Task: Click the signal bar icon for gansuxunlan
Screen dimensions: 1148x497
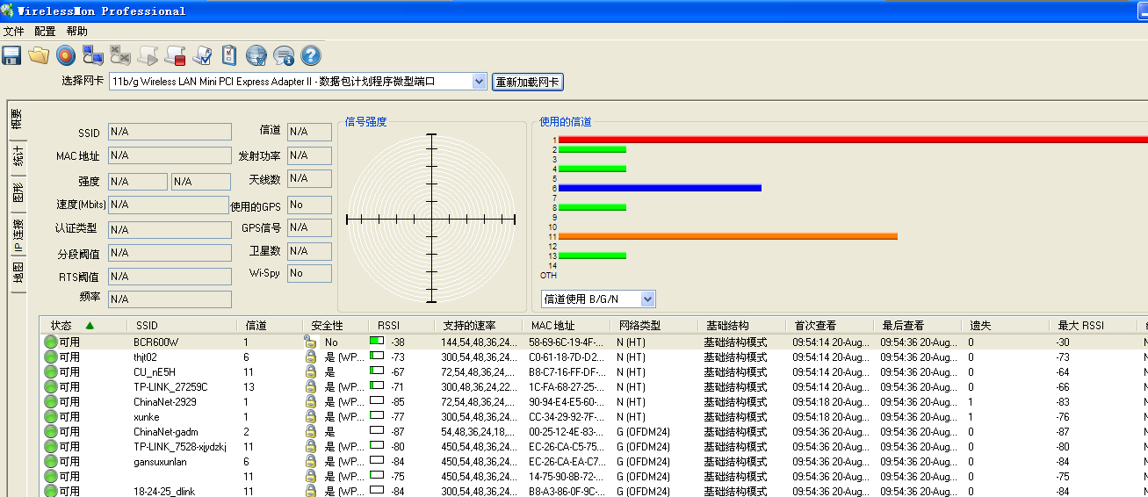Action: (x=377, y=460)
